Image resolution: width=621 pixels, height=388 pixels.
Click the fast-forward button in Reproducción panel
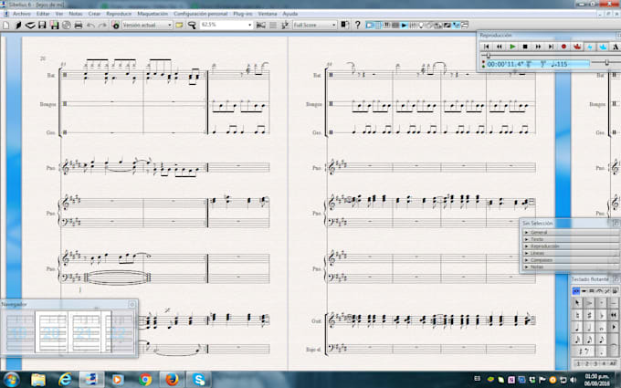pos(538,47)
